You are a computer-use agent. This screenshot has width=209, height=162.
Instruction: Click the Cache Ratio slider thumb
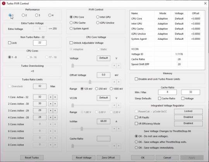[x=73, y=146]
